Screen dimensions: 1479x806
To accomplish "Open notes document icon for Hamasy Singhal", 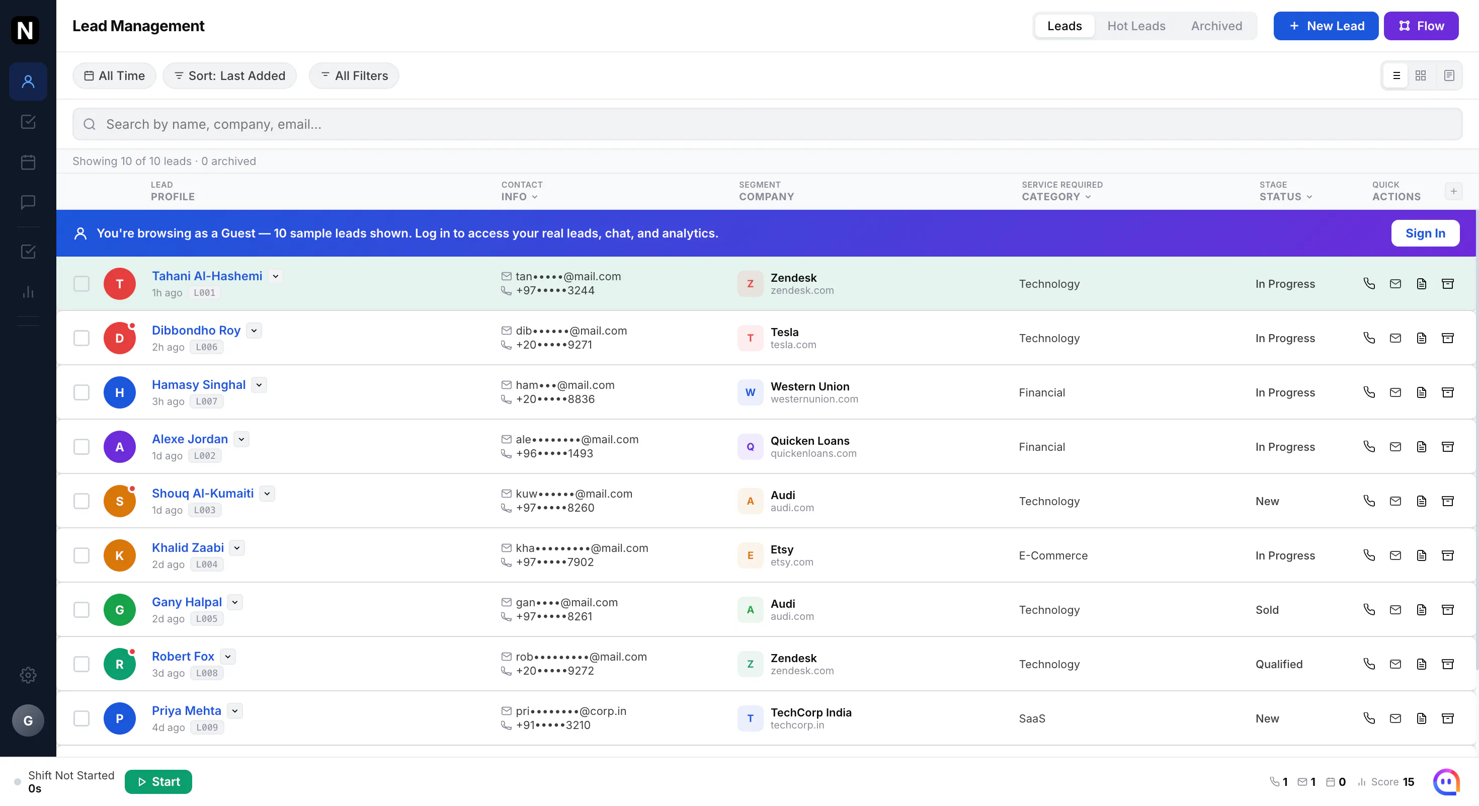I will pos(1422,392).
